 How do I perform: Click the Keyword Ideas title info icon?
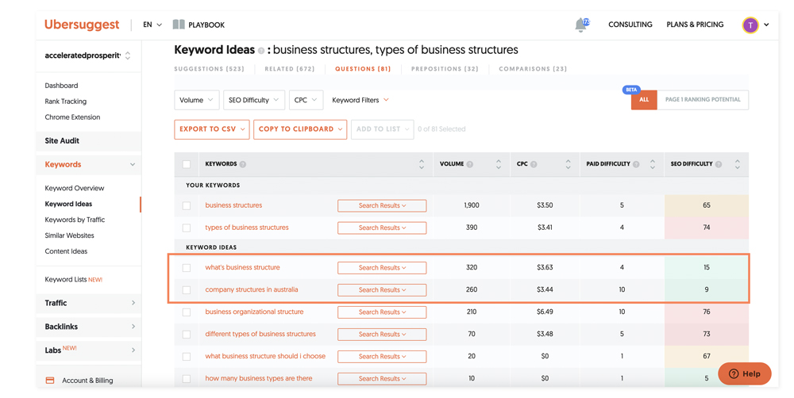260,51
